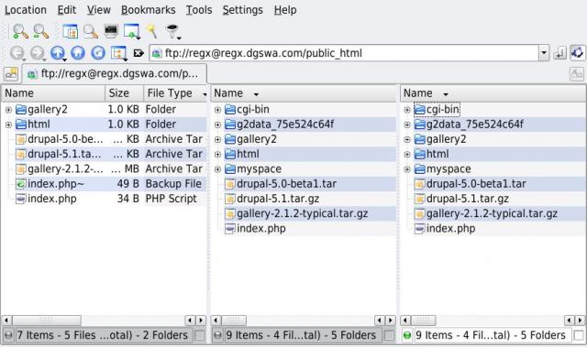Expand gallery2 folder in the left pane

(x=8, y=110)
